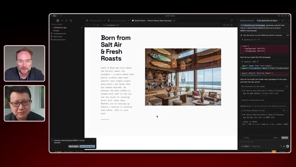Screen dimensions: 296x167
Task: Click the Pencil status bar item
Action: tap(58, 152)
